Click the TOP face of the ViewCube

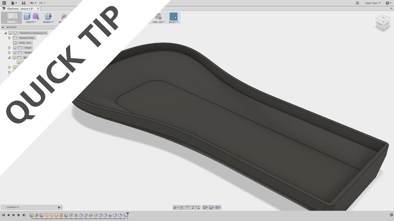click(x=383, y=18)
